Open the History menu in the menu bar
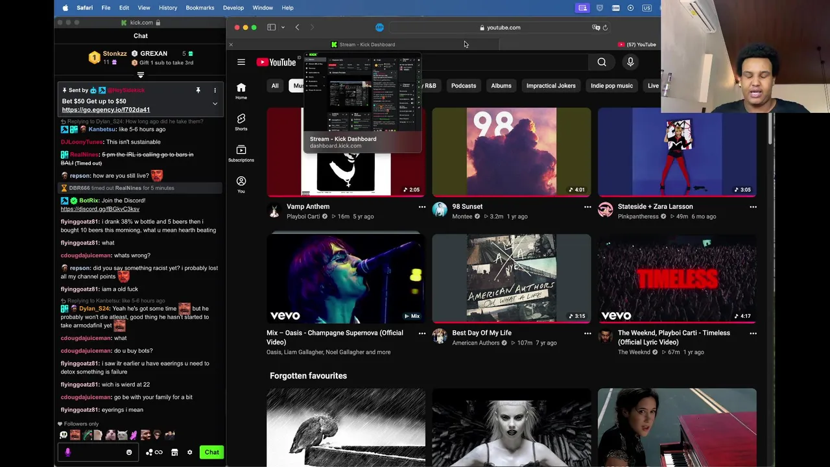Screen dimensions: 830x467 (x=168, y=8)
